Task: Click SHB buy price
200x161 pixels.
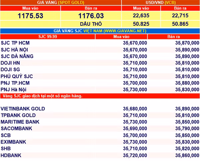Action: click(x=135, y=149)
